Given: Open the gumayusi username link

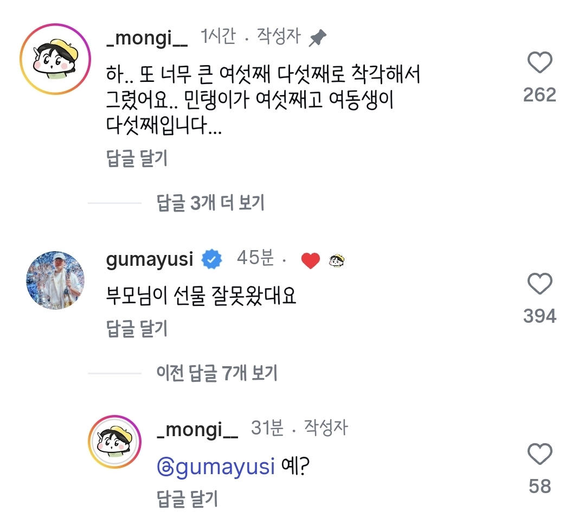Looking at the screenshot, I should click(x=150, y=260).
